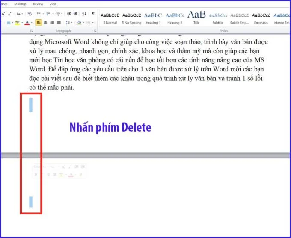The image size is (291, 238).
Task: Open the Numbering library dropdown arrow
Action: tap(53, 14)
